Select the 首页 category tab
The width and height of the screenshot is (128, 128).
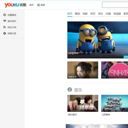click(x=70, y=14)
